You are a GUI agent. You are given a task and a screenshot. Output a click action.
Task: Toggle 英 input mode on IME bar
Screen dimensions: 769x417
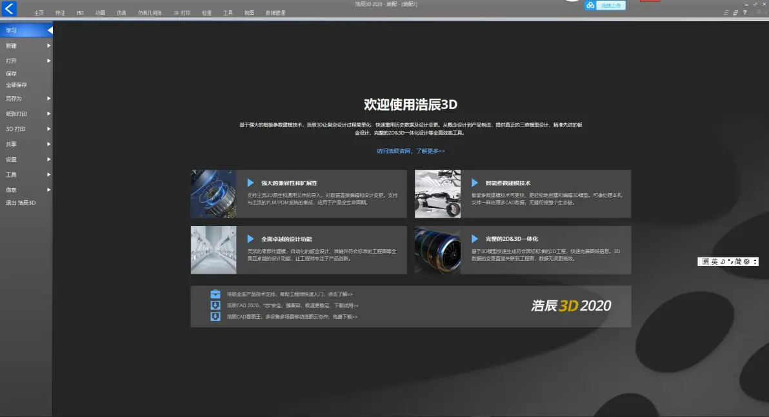(x=715, y=262)
